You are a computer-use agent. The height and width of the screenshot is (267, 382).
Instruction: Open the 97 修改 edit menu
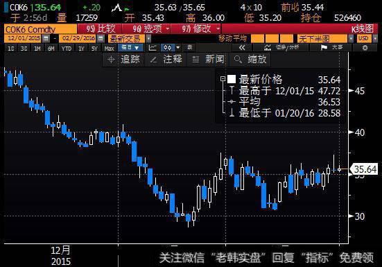[x=196, y=29]
